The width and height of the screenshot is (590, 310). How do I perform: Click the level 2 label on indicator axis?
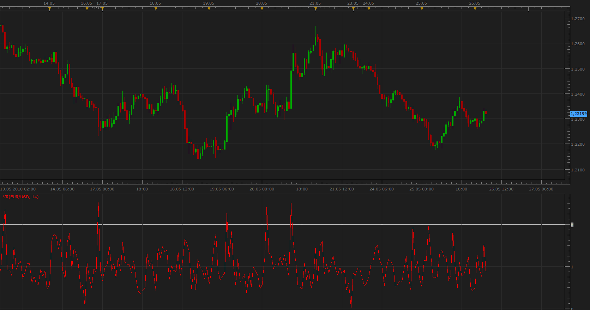coord(572,225)
